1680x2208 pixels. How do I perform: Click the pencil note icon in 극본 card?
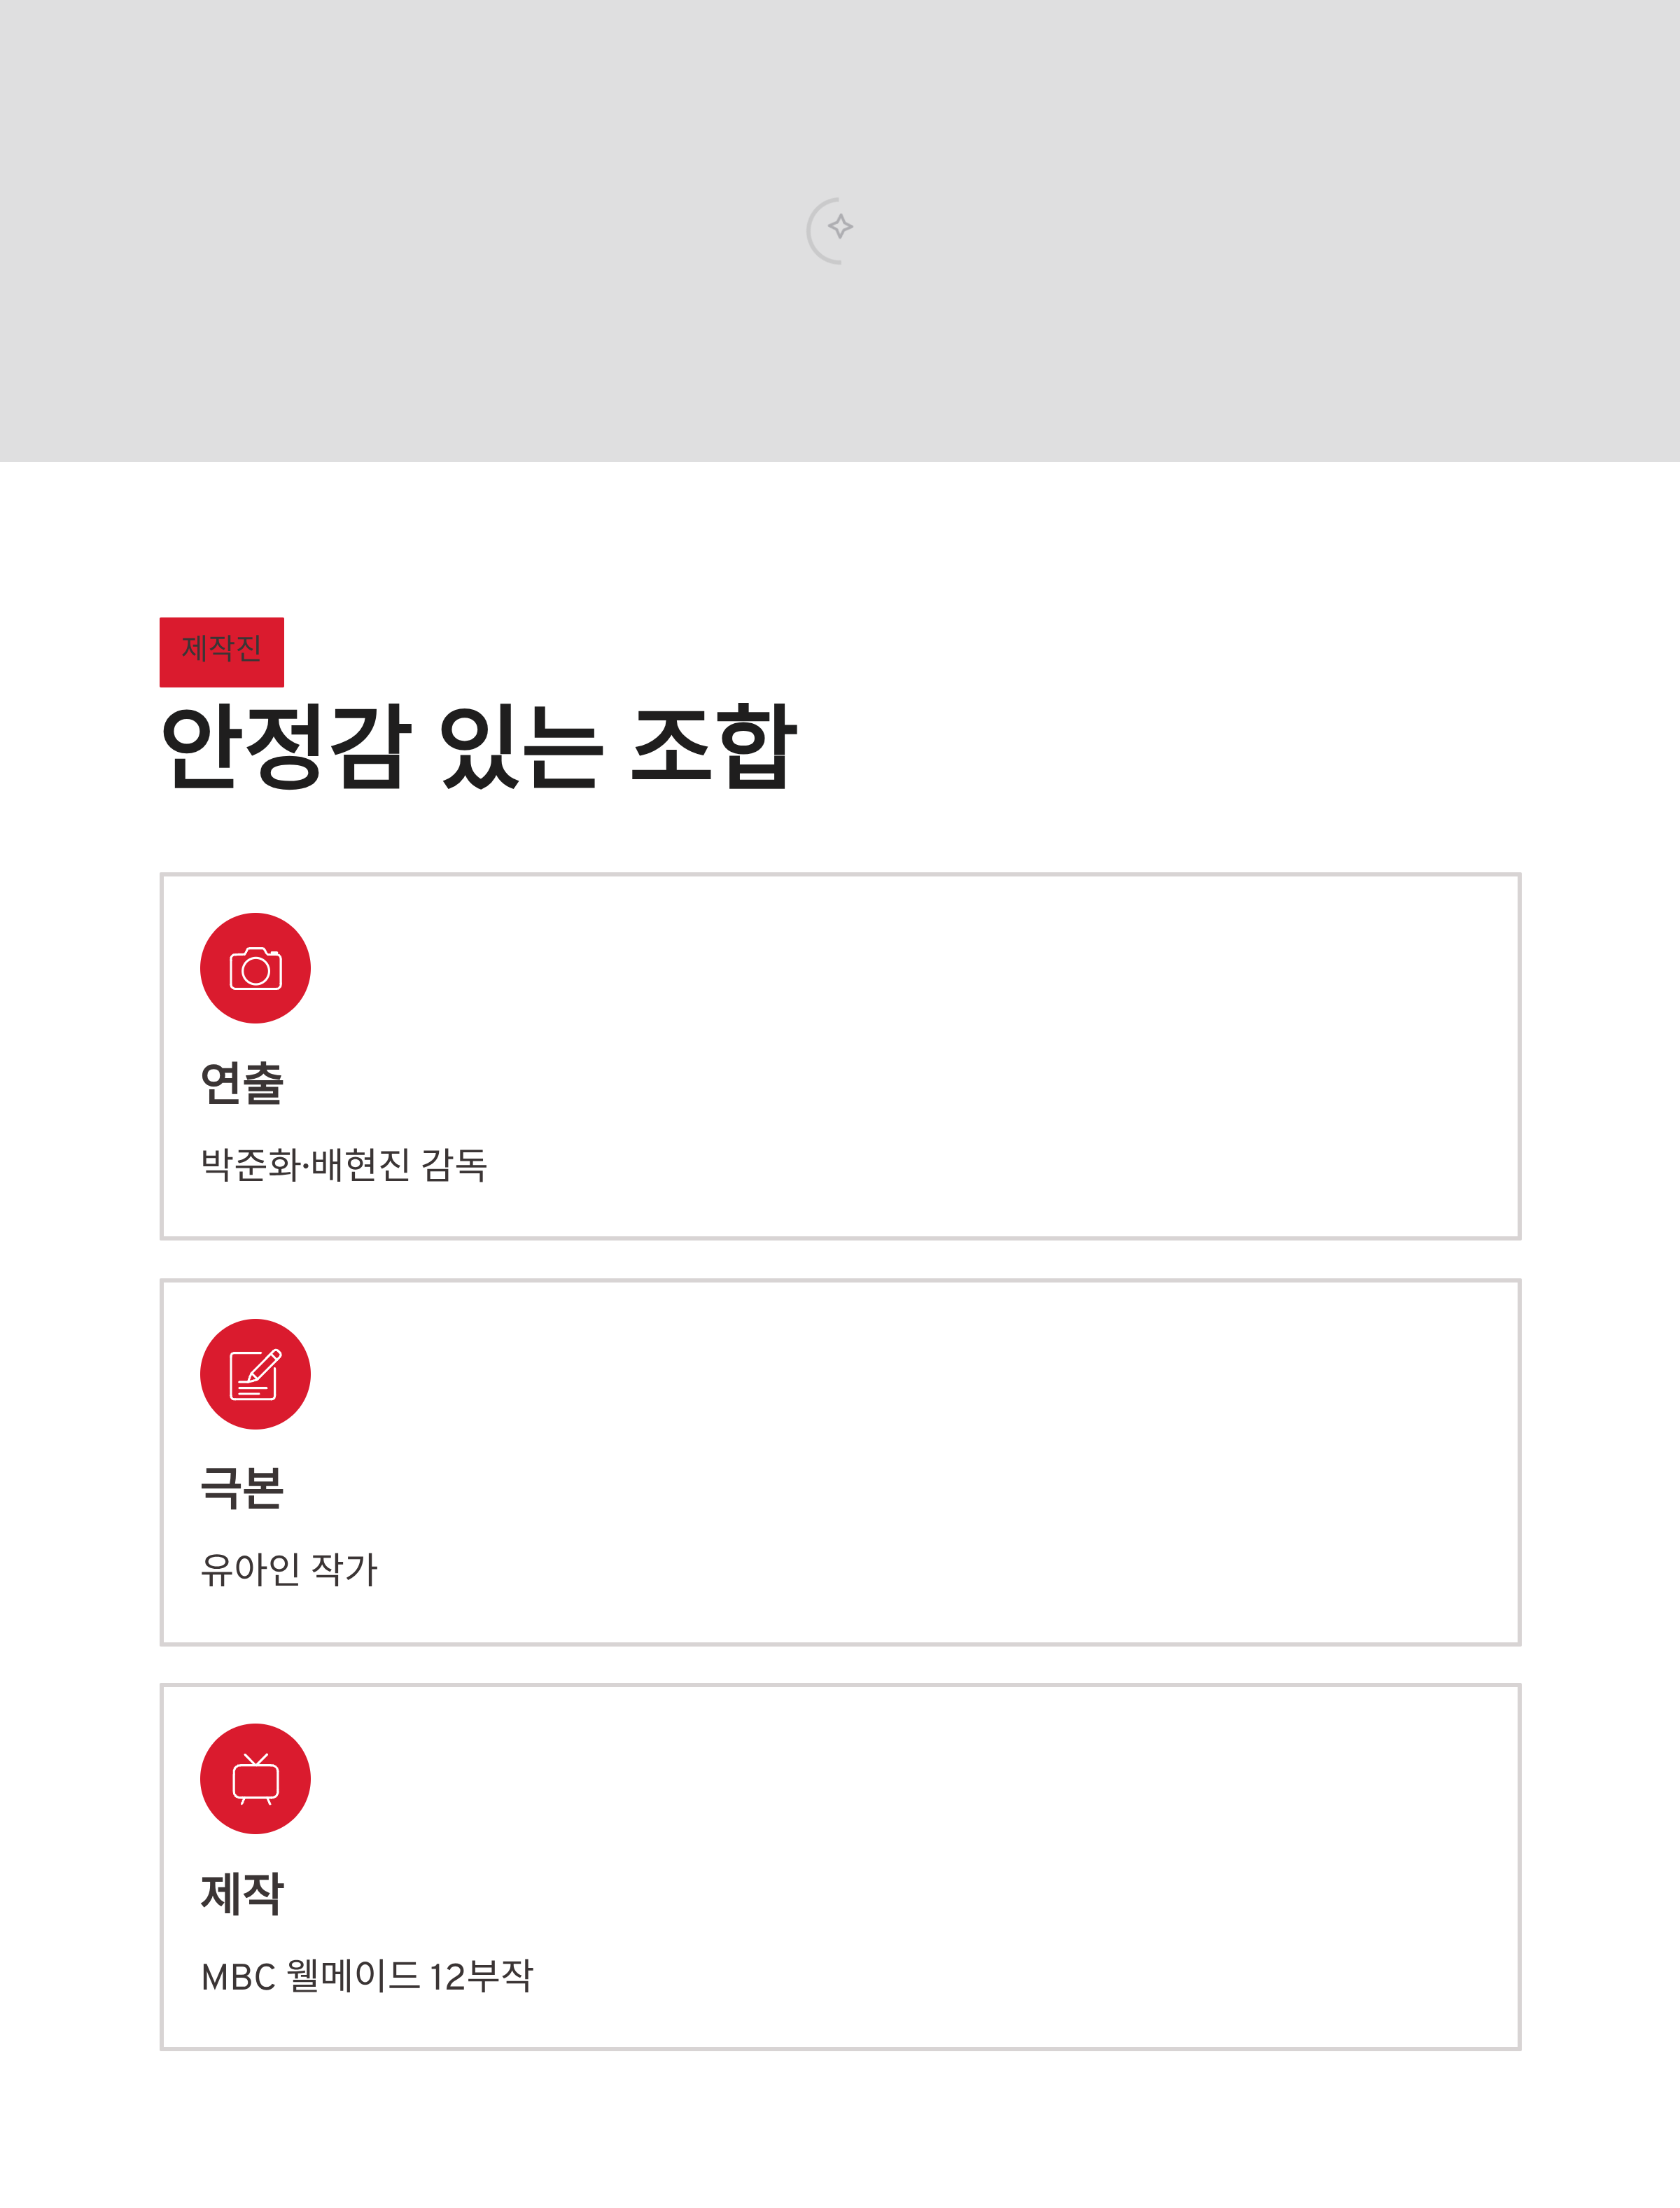[256, 1374]
